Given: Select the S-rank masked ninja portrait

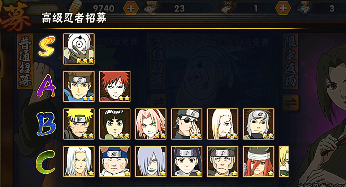Looking at the screenshot, I should point(79,49).
